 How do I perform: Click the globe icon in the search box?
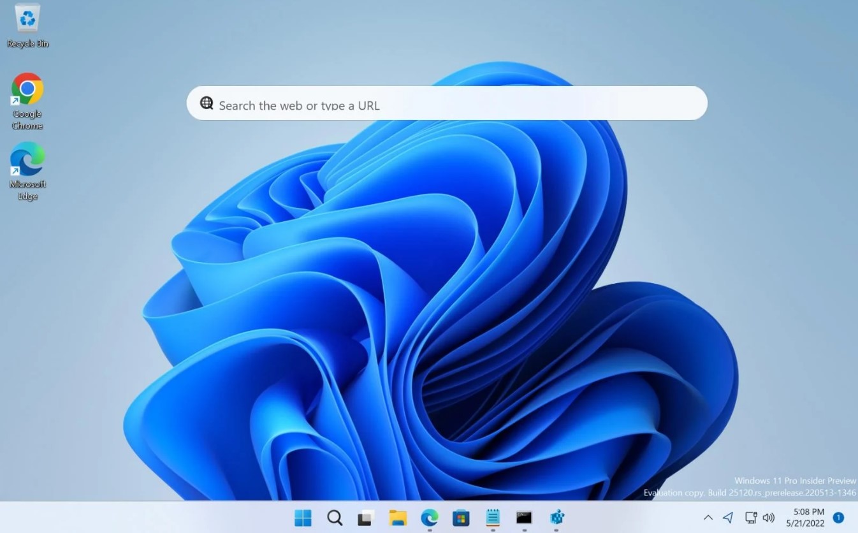207,103
